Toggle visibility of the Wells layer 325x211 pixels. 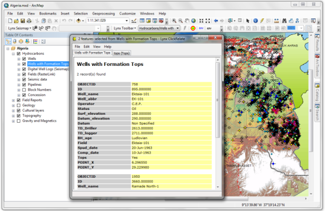pyautogui.click(x=24, y=59)
